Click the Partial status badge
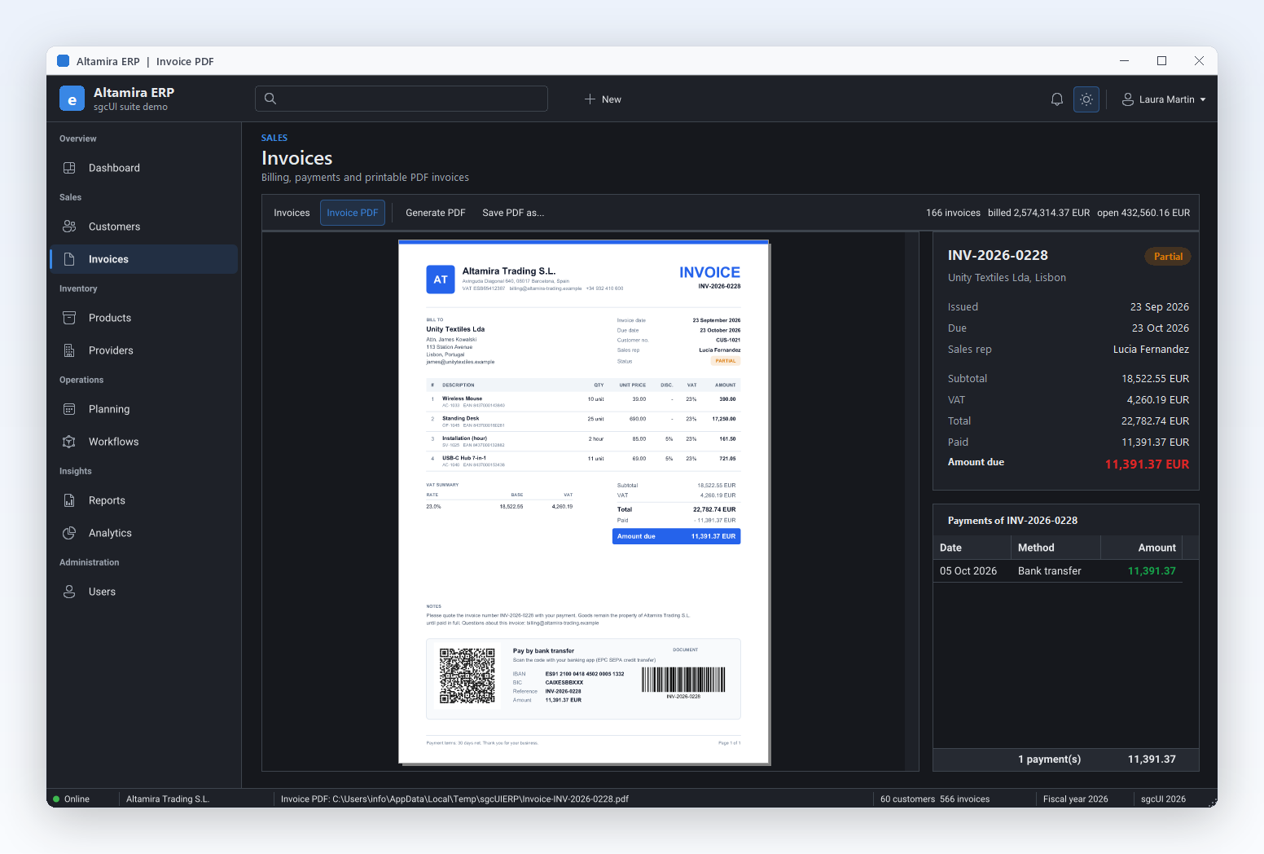This screenshot has height=854, width=1264. pyautogui.click(x=1168, y=257)
